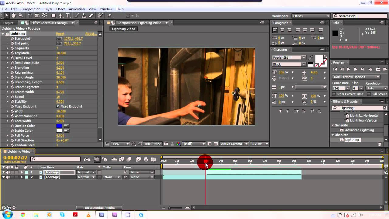This screenshot has height=219, width=389.
Task: Toggle the Fixed Endpoint checkbox
Action: (58, 106)
